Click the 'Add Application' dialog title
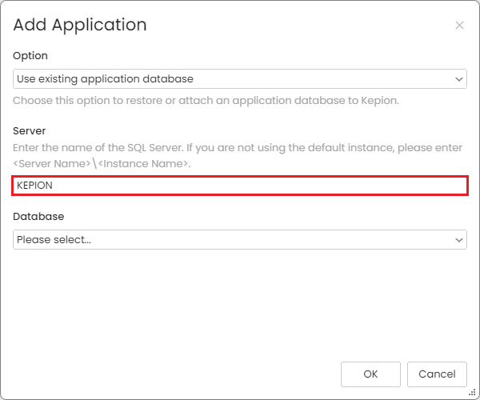Viewport: 480px width, 400px height. coord(80,25)
